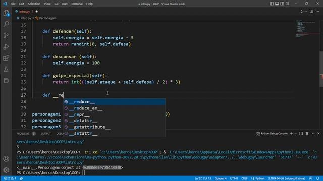Click errors and warnings count in status bar
323x181 pixels.
[x=10, y=178]
